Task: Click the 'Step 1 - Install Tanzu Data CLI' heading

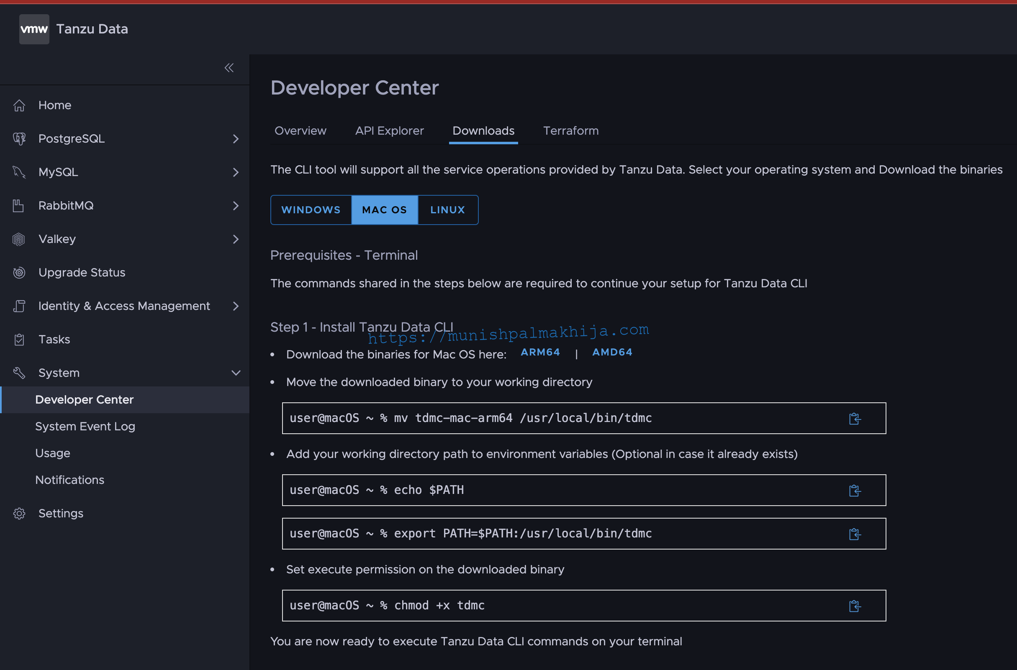Action: point(362,327)
